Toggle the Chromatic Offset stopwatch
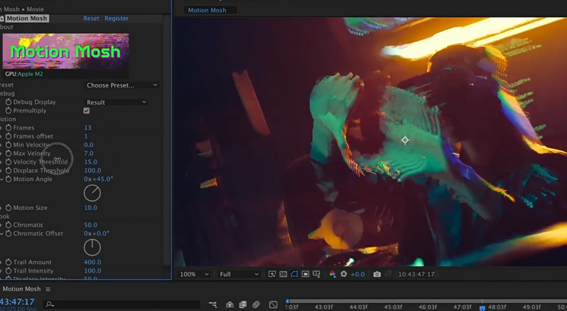The height and width of the screenshot is (311, 567). (8, 233)
